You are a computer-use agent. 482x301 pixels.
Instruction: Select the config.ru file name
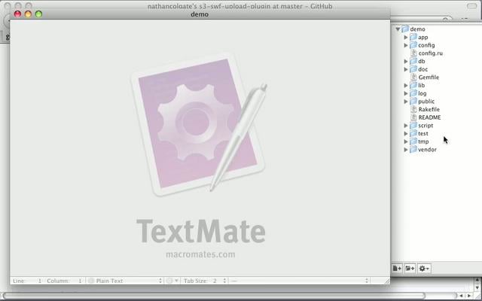coord(430,53)
